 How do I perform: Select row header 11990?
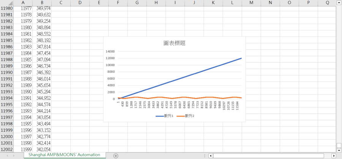pos(7,72)
